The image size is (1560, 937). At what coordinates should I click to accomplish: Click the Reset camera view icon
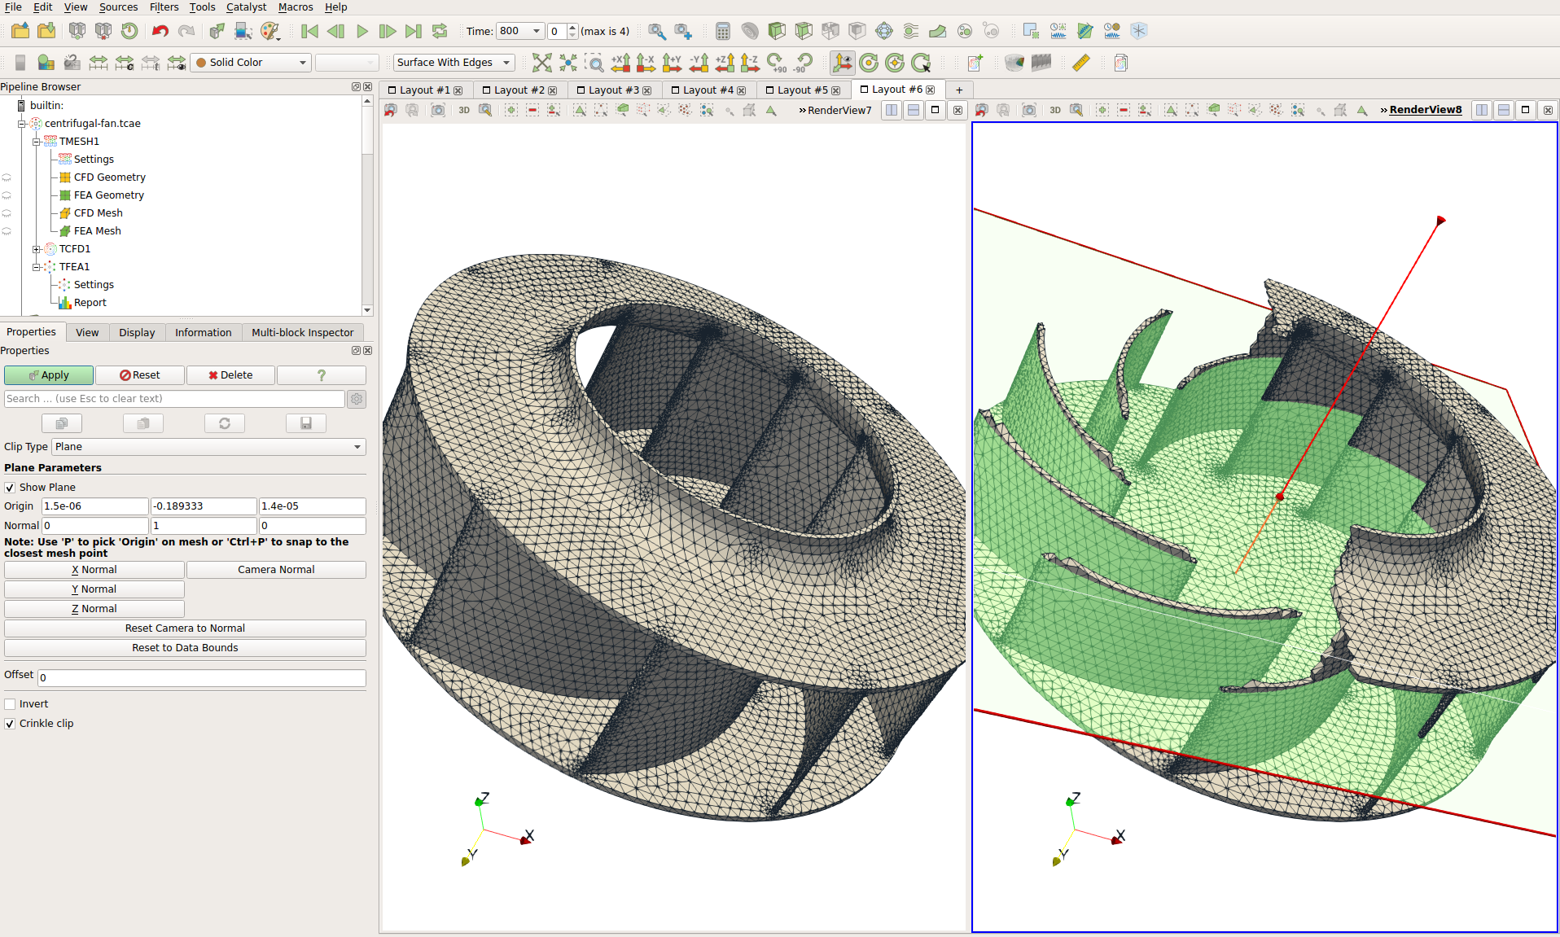click(x=541, y=63)
